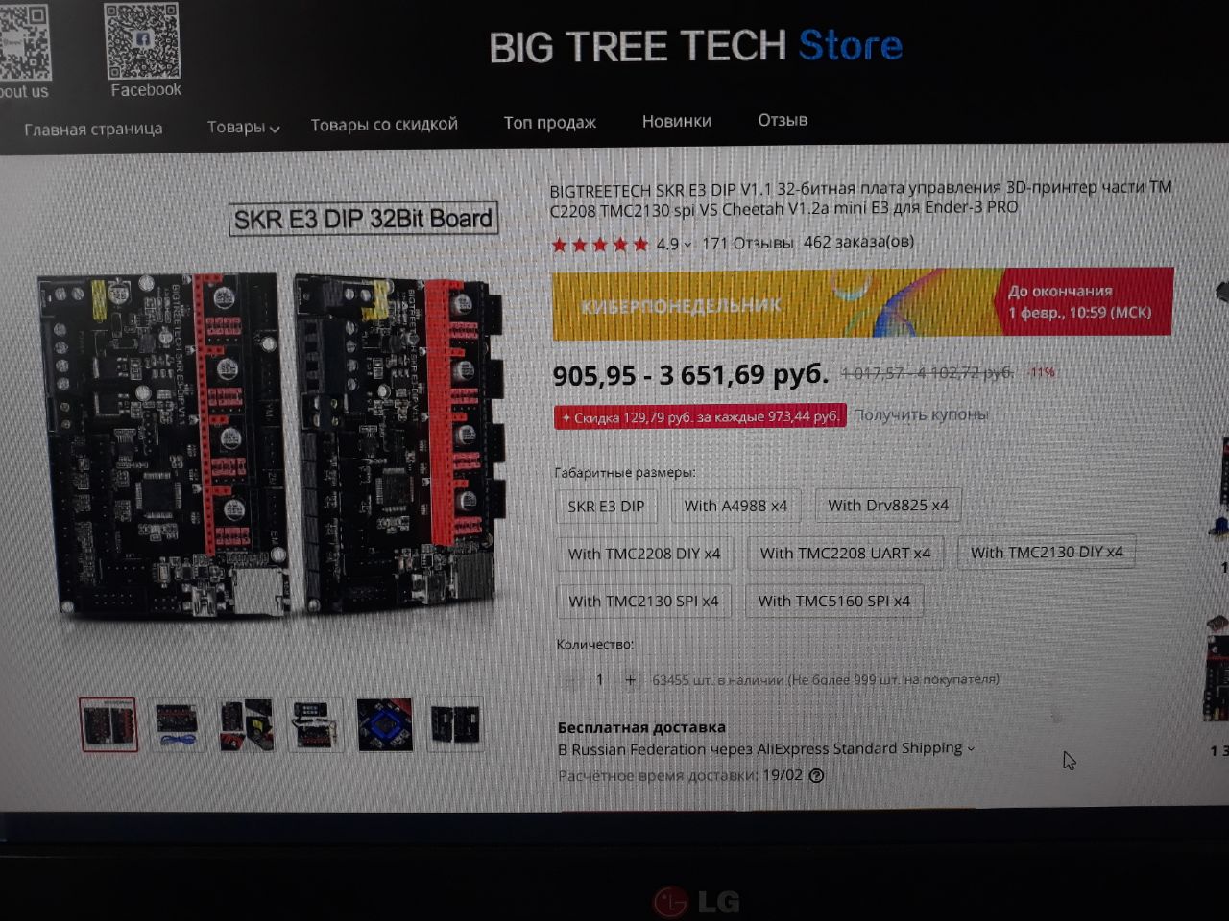Click the Получить купоны link
The height and width of the screenshot is (921, 1229).
coord(920,414)
